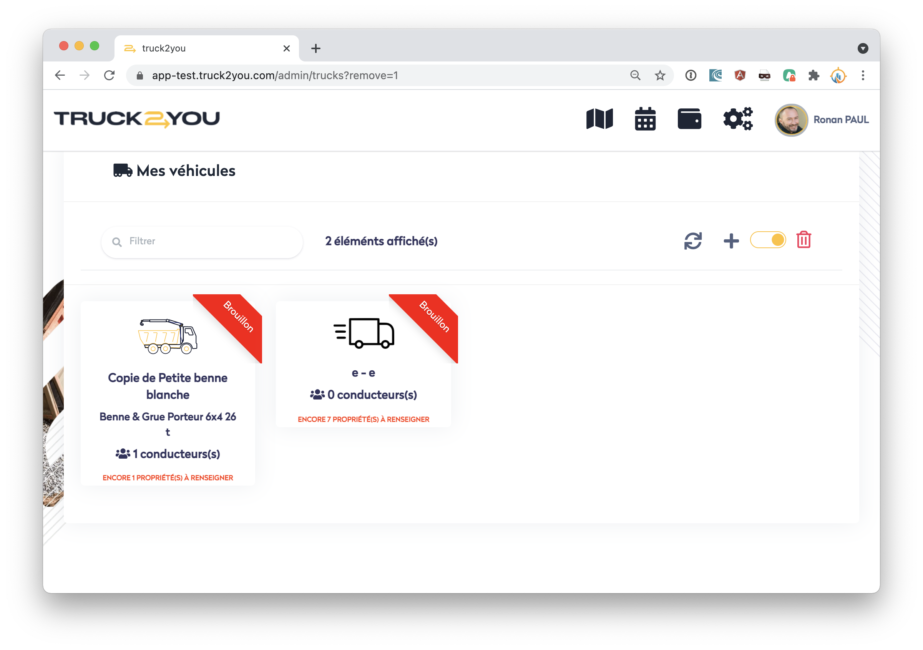Click the red trash delete icon
Image resolution: width=923 pixels, height=650 pixels.
[803, 240]
